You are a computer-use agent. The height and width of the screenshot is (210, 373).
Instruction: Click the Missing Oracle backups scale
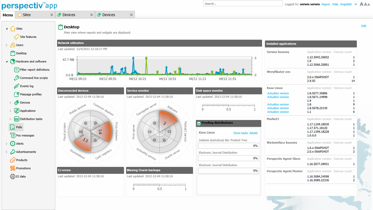(x=160, y=186)
